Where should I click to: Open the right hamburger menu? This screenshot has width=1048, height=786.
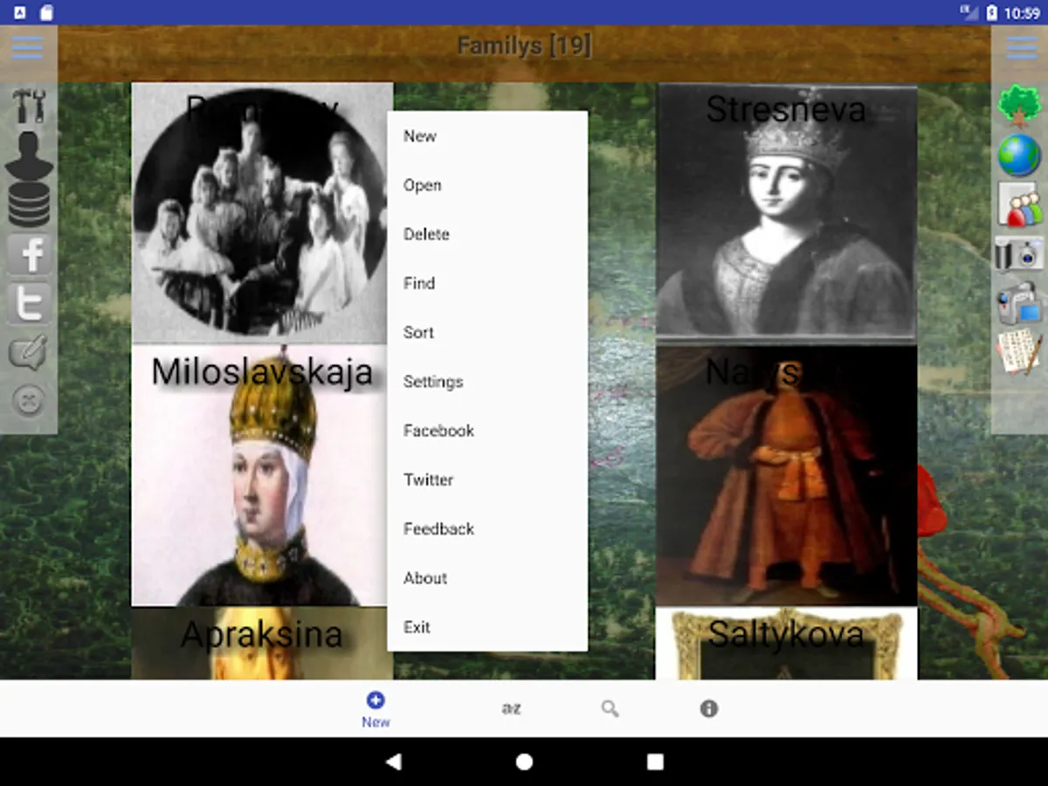tap(1021, 47)
